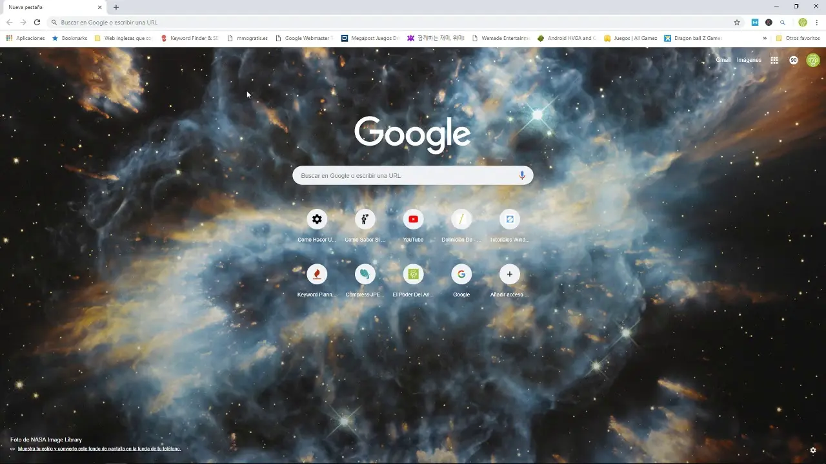Open Android HVGA bookmark

567,38
